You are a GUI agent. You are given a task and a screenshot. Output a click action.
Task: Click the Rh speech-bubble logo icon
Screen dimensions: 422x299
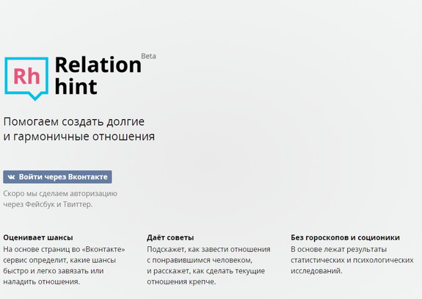26,79
